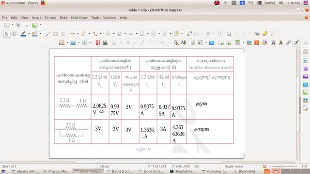Click the Insert Hyperlink chain icon
310x174 pixels.
pos(288,43)
